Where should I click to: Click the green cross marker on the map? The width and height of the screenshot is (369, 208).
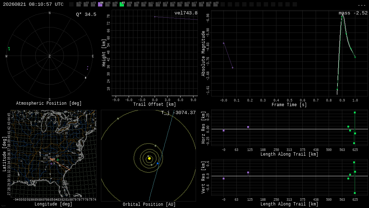coord(58,160)
